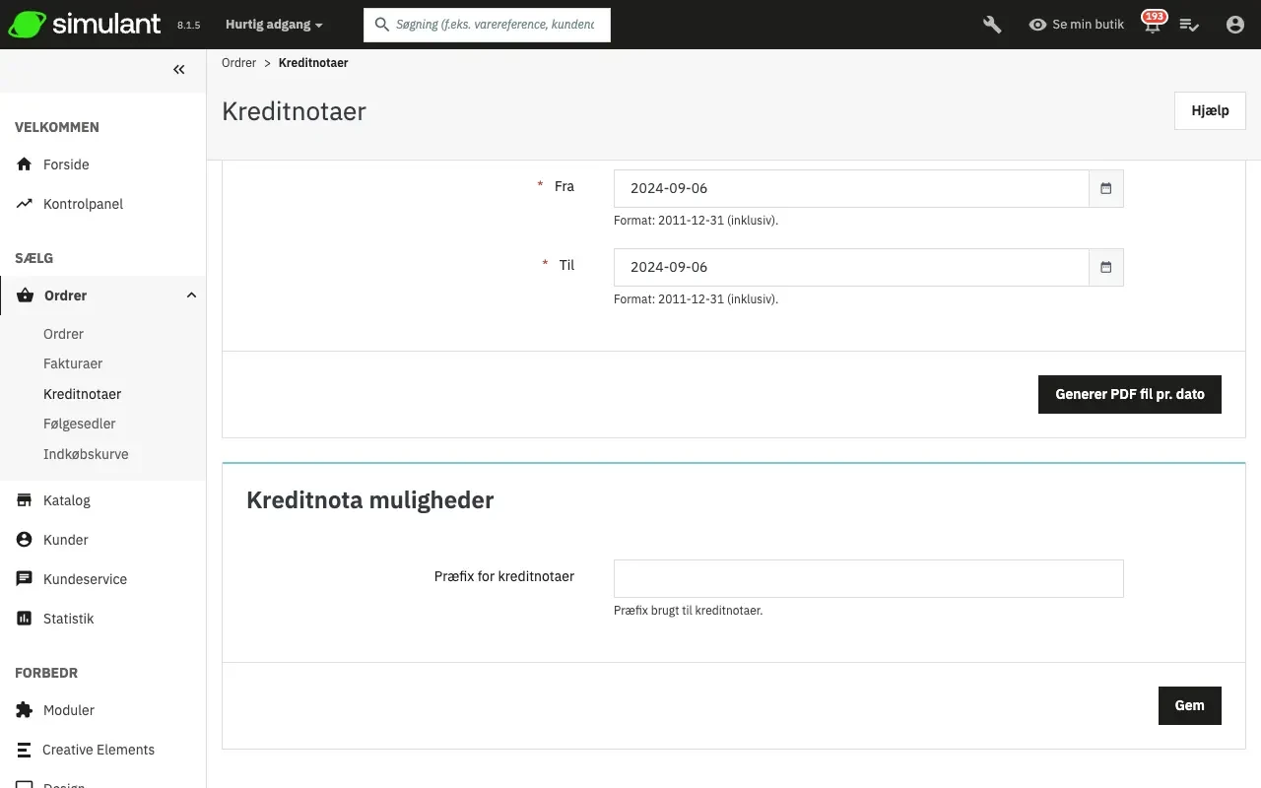Click the Præfix for kreditnotaer field

(x=868, y=578)
